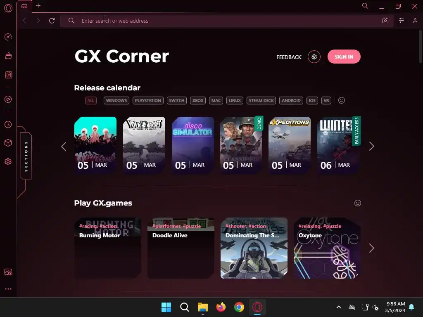Open the taskbar clock and date

(395, 307)
